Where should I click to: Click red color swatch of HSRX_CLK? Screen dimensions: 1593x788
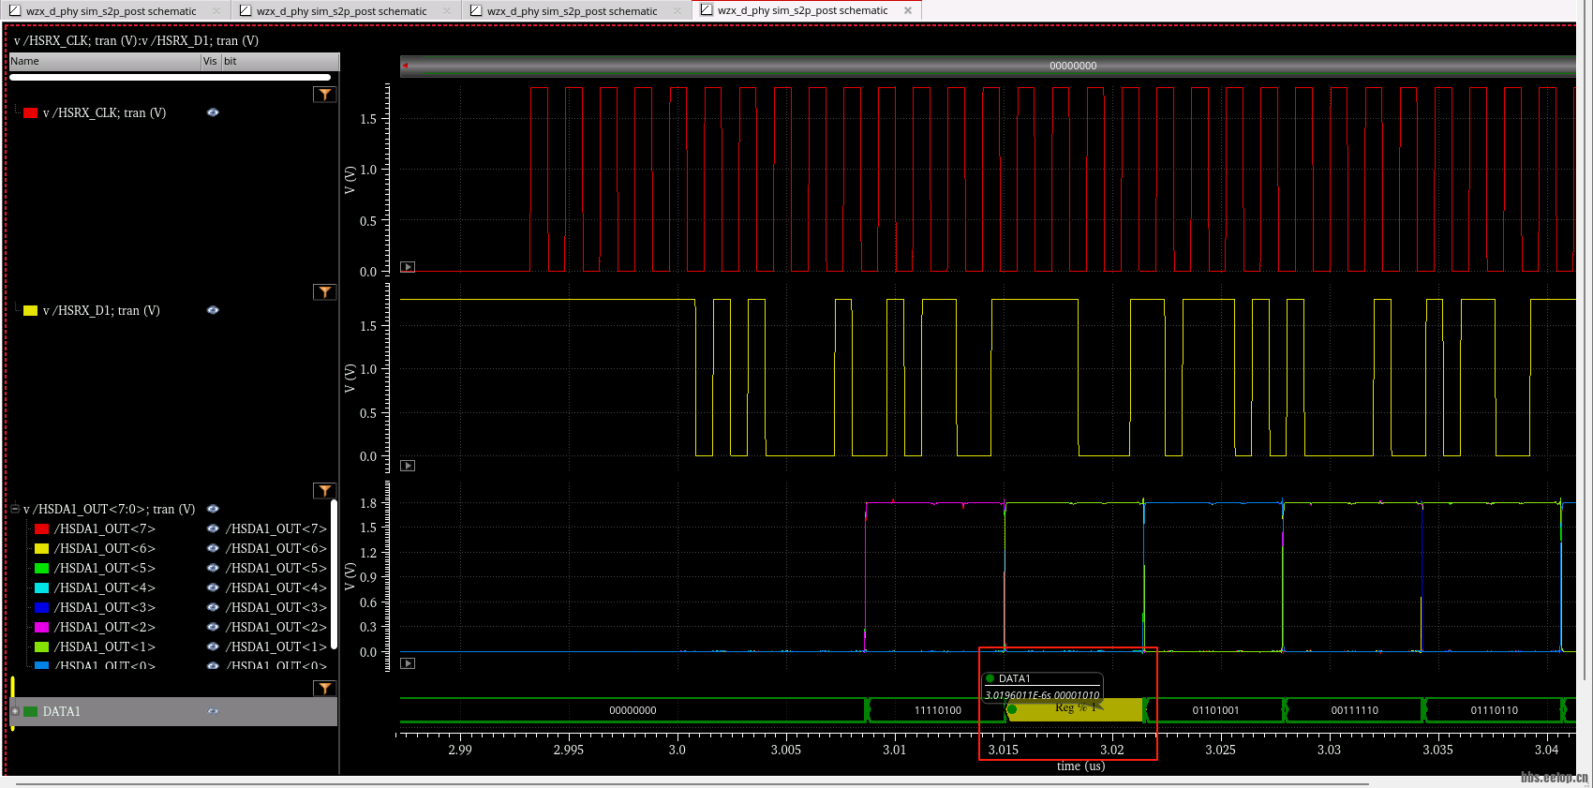(30, 112)
